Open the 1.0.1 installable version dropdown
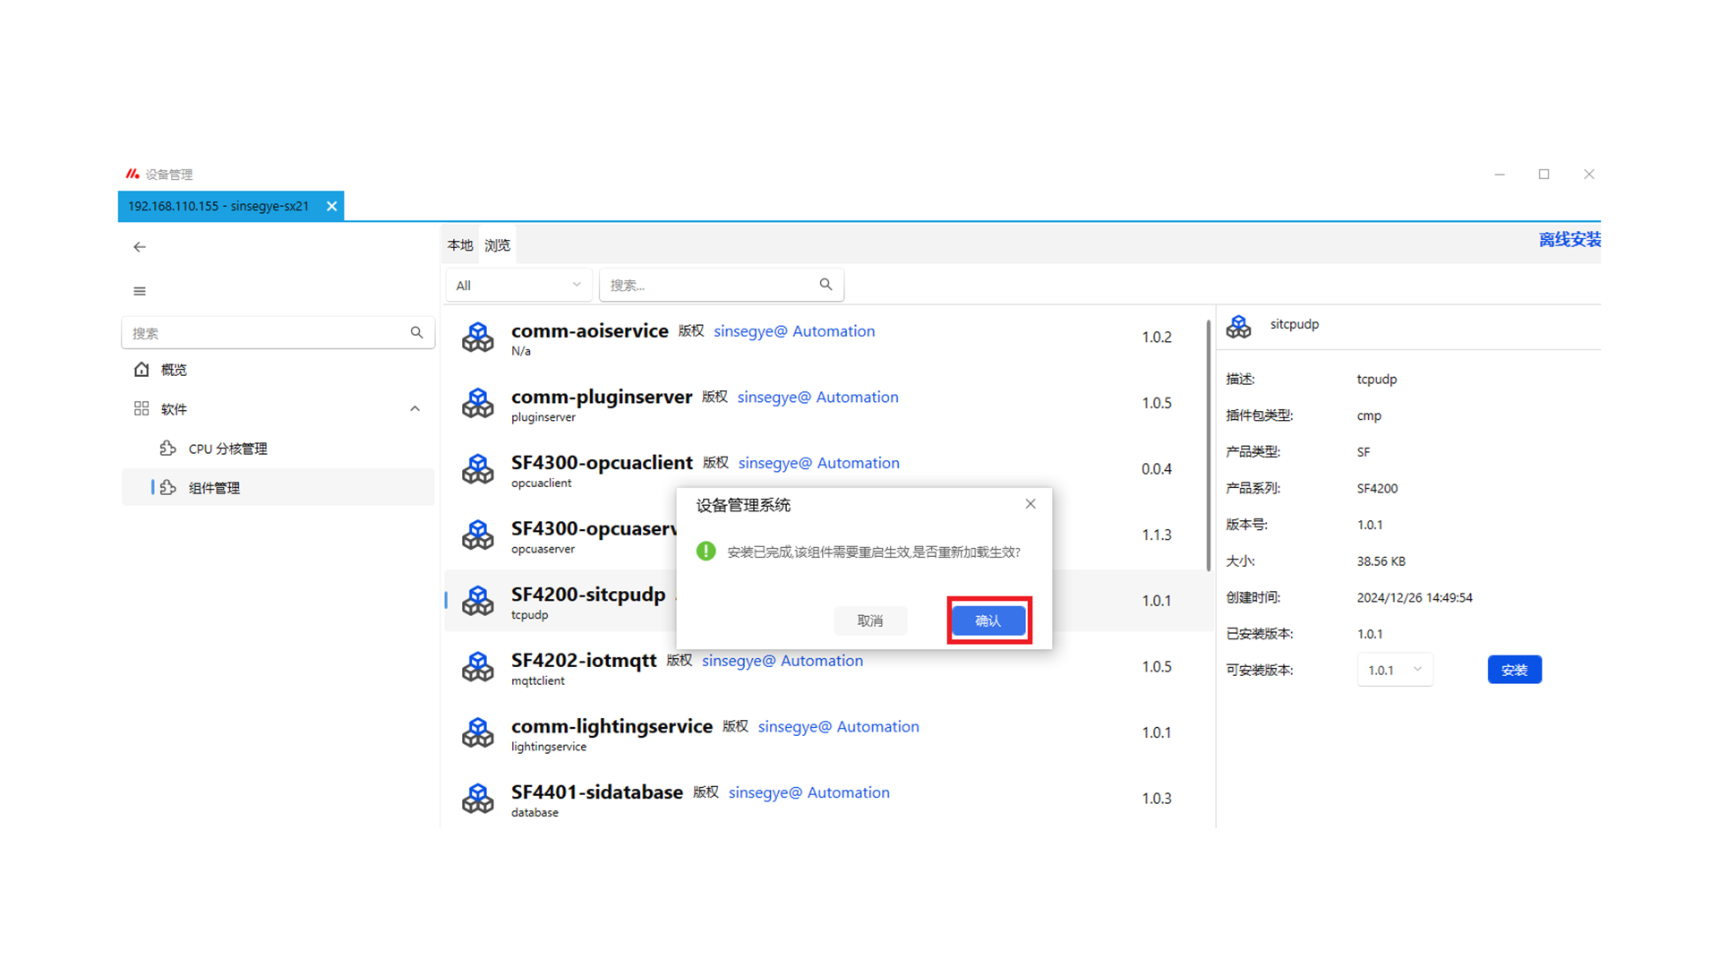 [x=1395, y=670]
